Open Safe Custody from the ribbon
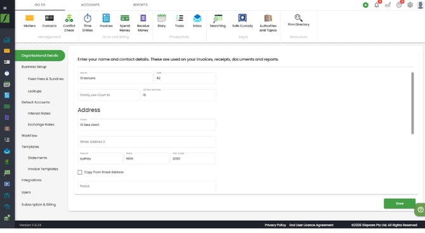The image size is (425, 233). pos(242,21)
